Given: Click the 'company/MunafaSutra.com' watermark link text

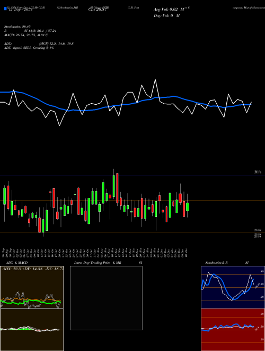Looking at the screenshot, I should (249, 7).
